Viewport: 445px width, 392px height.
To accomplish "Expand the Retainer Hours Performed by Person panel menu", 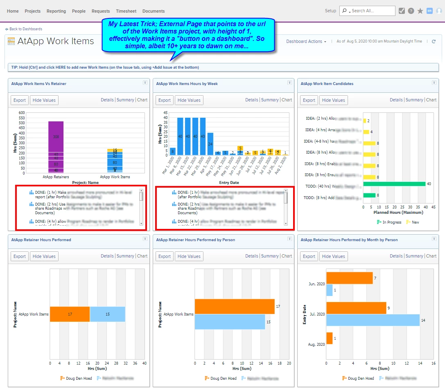I will [x=289, y=239].
